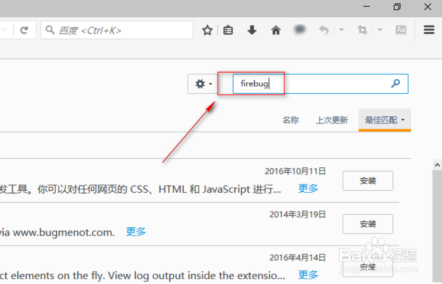Expand dropdown next to the crop icon
The width and height of the screenshot is (442, 284).
coord(380,30)
